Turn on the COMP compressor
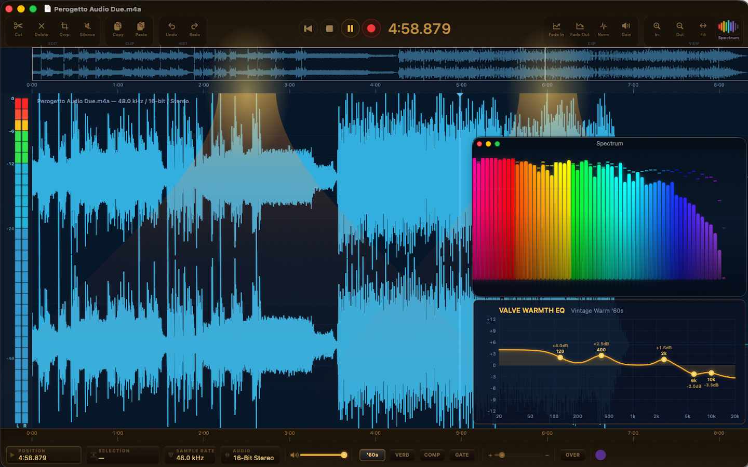 pyautogui.click(x=432, y=455)
